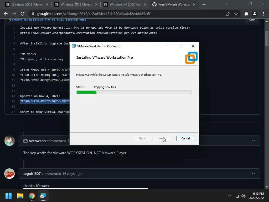Screen dimensions: 269x202
Task: Open clock showing 6:10 PM
Action: pos(257,196)
